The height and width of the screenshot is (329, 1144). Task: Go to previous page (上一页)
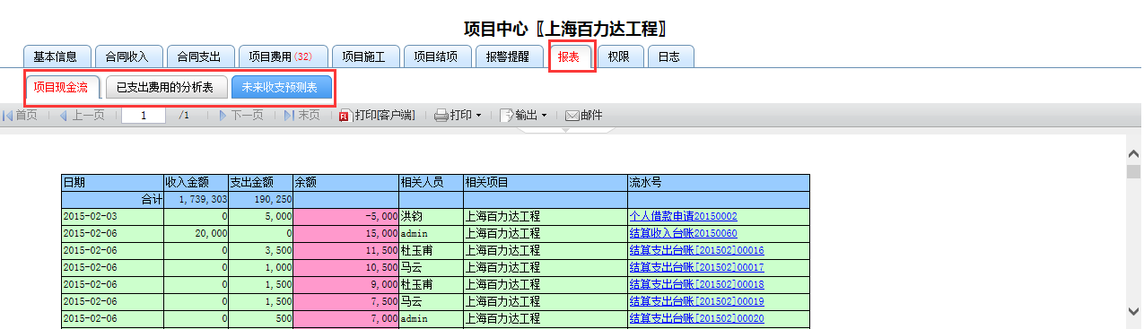(x=81, y=115)
